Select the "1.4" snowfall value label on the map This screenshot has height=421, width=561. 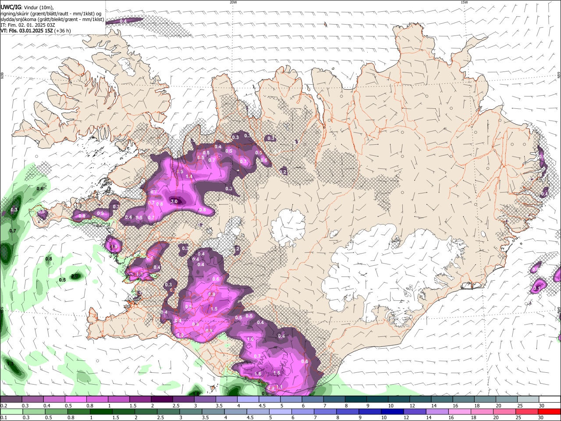point(189,176)
